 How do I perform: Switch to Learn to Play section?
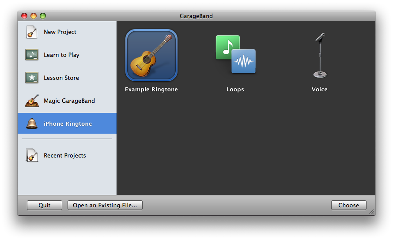(67, 55)
